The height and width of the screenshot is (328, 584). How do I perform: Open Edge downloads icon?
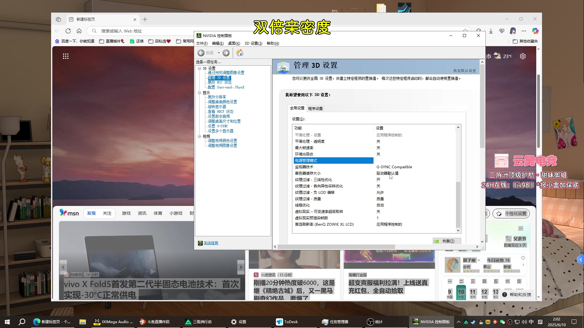pyautogui.click(x=491, y=31)
